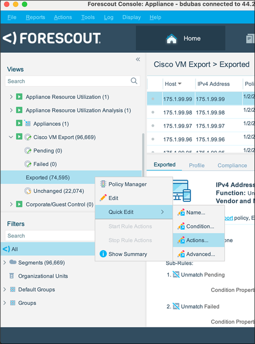Click the Views search field

[72, 81]
